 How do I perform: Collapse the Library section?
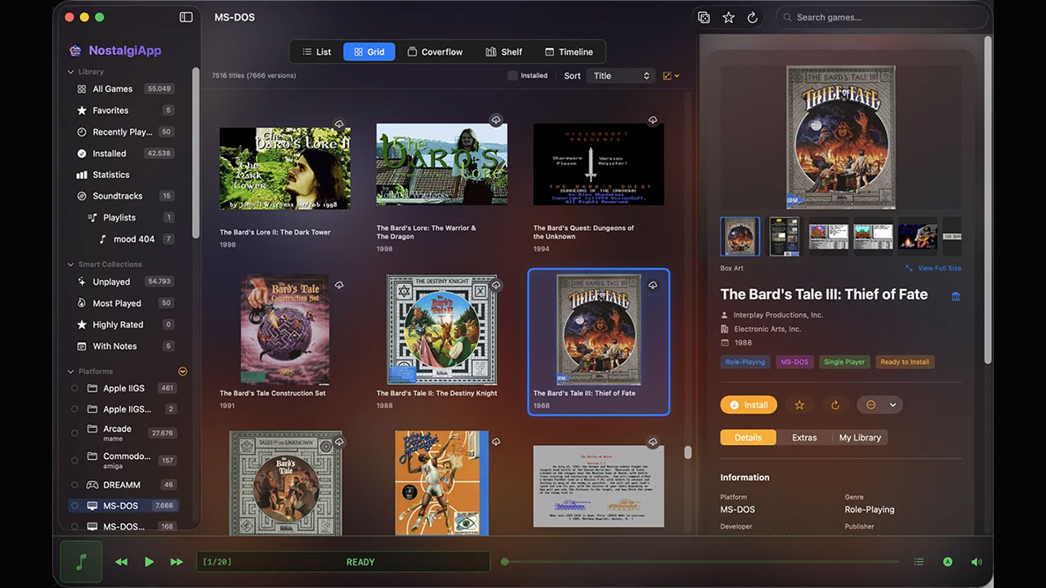(x=70, y=72)
